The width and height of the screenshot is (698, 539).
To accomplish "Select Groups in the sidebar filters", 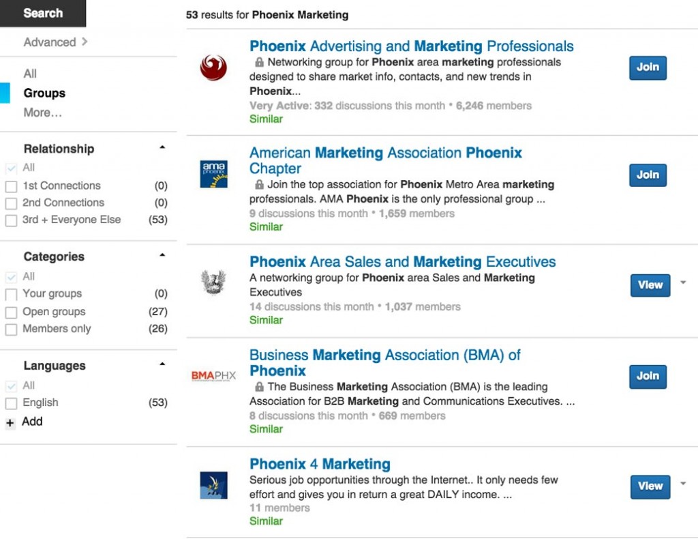I will pyautogui.click(x=44, y=93).
